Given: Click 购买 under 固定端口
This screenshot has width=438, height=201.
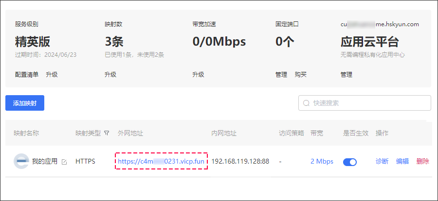Looking at the screenshot, I should (x=301, y=74).
